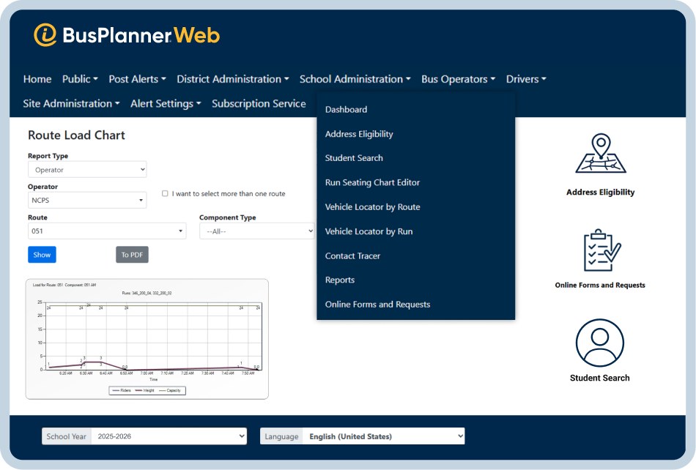
Task: Open the Bus Operators menu
Action: point(458,79)
